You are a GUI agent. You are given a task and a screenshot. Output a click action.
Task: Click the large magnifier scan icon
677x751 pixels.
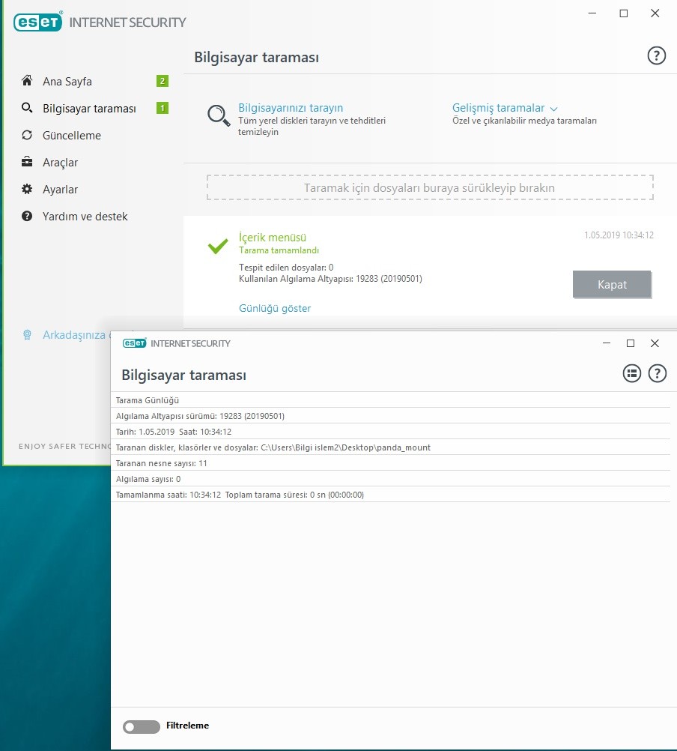[x=219, y=115]
